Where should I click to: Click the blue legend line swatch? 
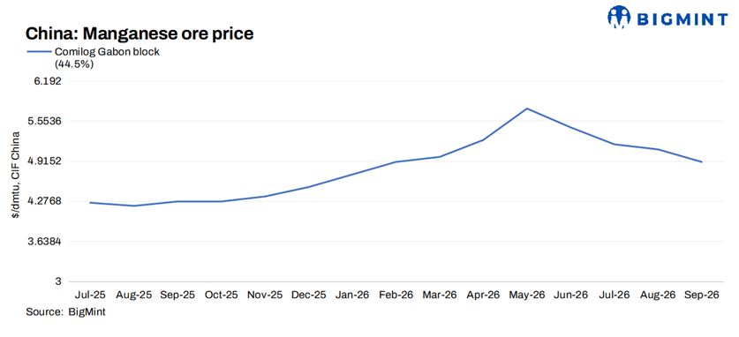pos(38,53)
